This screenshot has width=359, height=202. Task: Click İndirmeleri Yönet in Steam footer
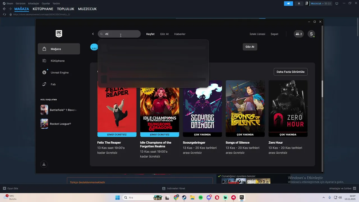(174, 189)
